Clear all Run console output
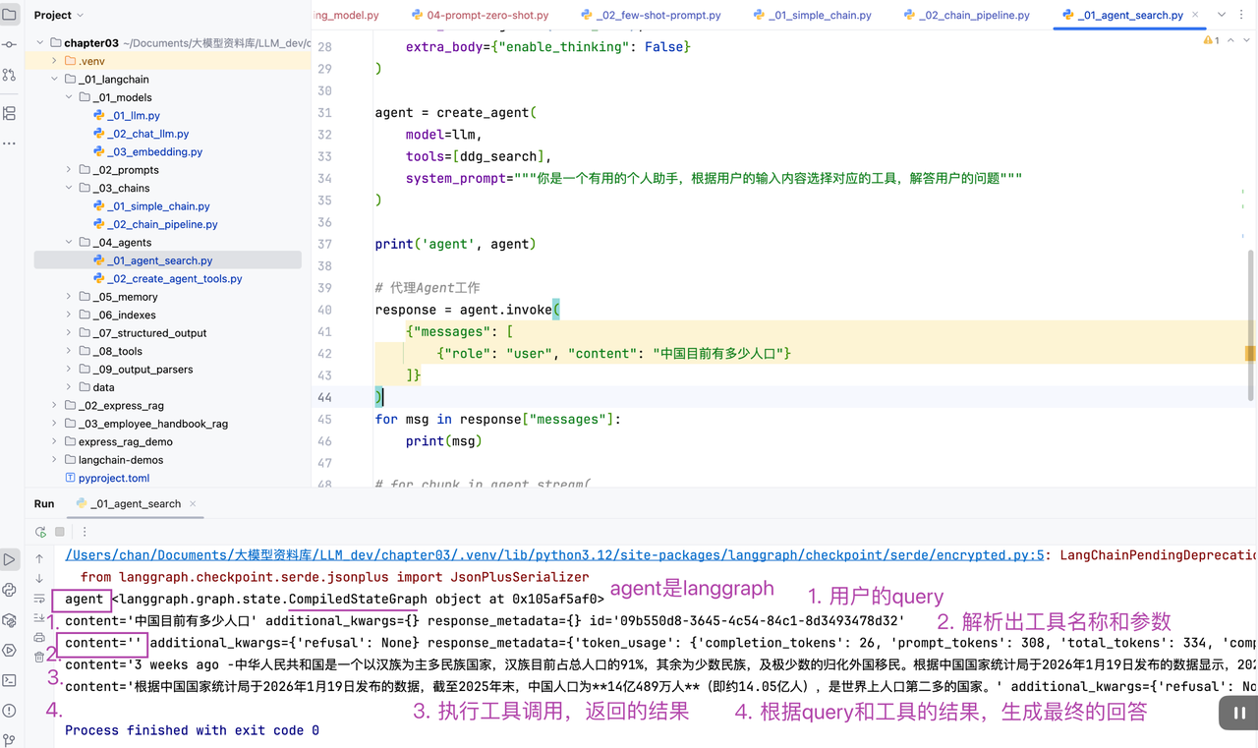1258x748 pixels. [x=39, y=657]
